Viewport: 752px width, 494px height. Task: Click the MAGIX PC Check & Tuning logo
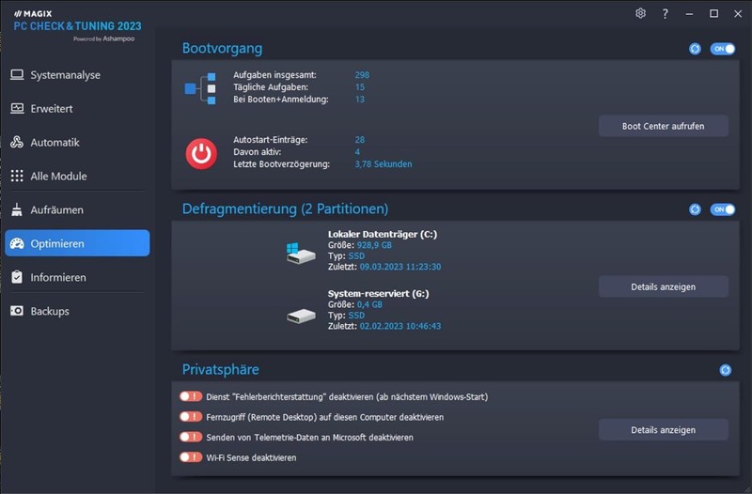coord(77,26)
